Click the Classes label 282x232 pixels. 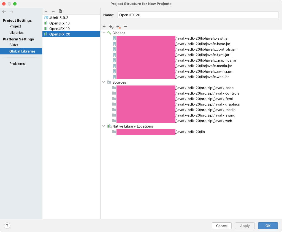[119, 33]
